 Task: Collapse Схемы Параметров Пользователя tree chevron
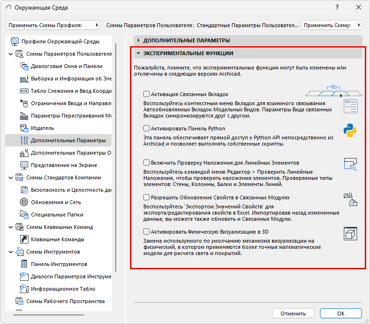pos(10,54)
